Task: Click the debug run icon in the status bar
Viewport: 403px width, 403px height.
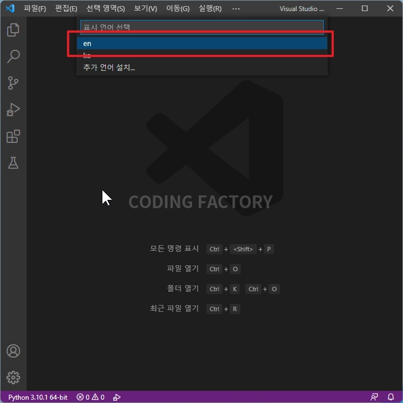Action: [x=117, y=397]
